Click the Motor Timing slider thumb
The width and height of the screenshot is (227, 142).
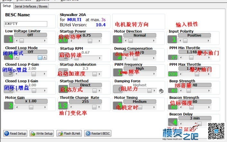[140, 107]
